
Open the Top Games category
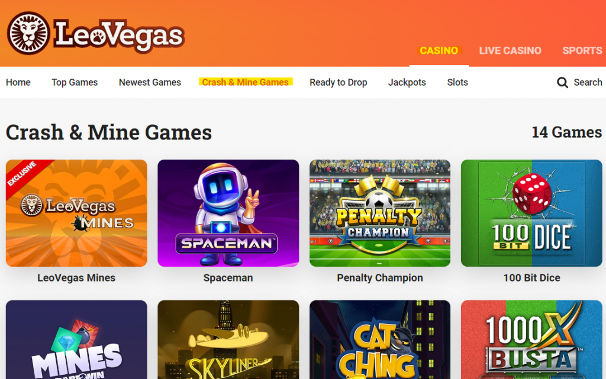pyautogui.click(x=75, y=82)
